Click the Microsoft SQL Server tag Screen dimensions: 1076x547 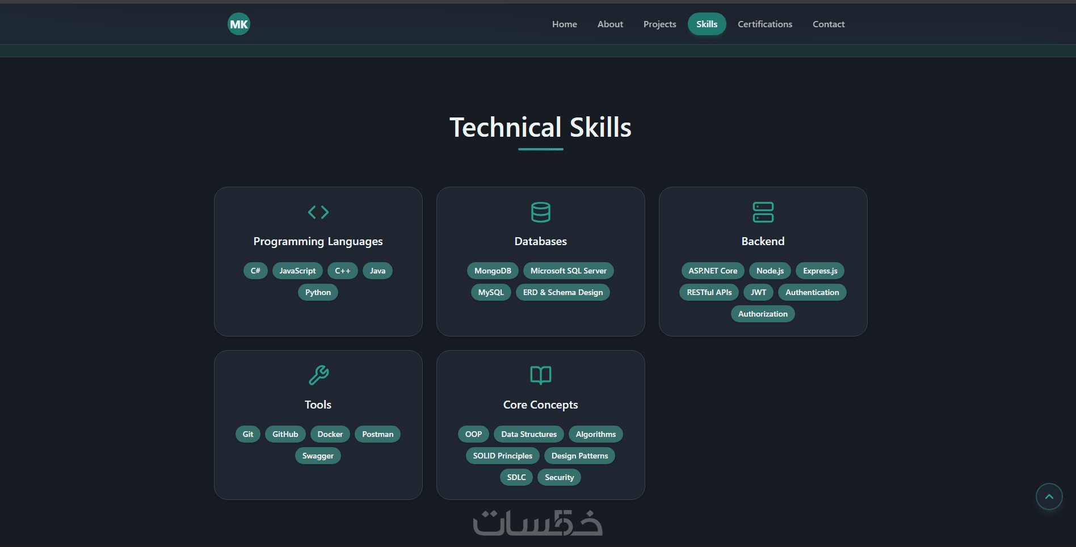pyautogui.click(x=569, y=271)
